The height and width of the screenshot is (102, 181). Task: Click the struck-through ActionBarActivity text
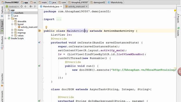pyautogui.click(x=119, y=31)
